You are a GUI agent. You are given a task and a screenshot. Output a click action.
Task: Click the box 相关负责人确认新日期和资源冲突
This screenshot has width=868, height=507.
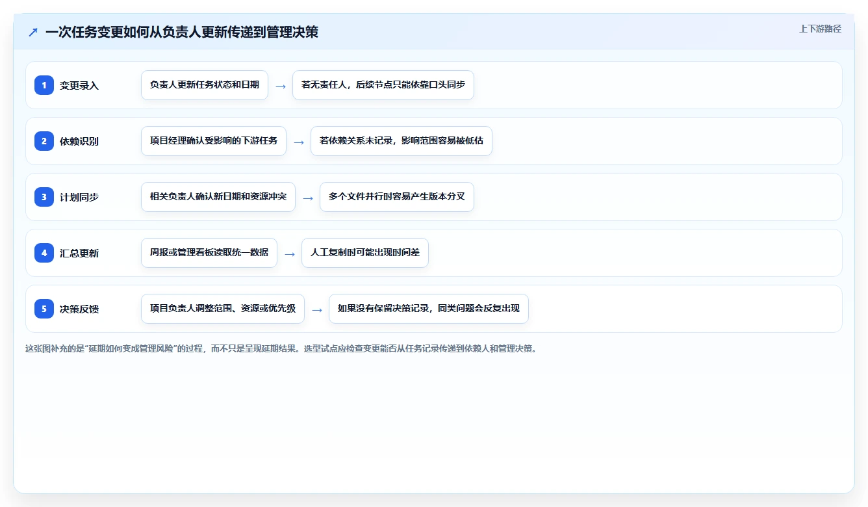click(x=218, y=197)
